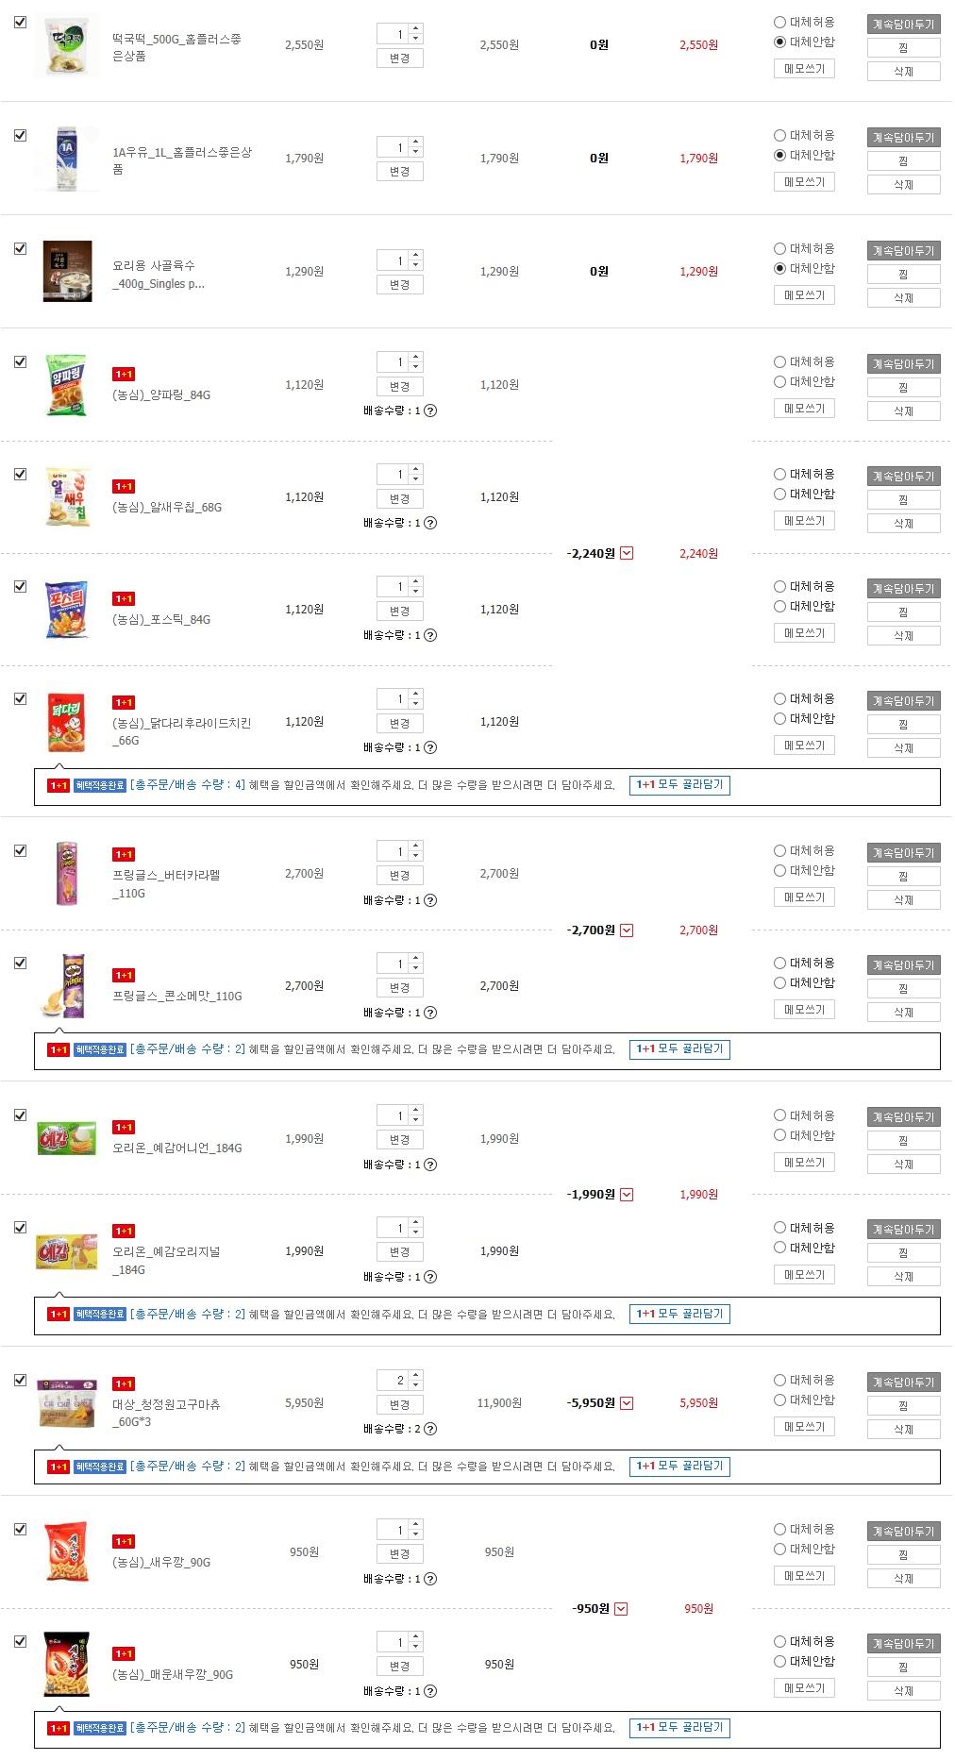The width and height of the screenshot is (955, 1760).
Task: Click 메모쓰기 for 떡국떡 item
Action: coord(804,69)
